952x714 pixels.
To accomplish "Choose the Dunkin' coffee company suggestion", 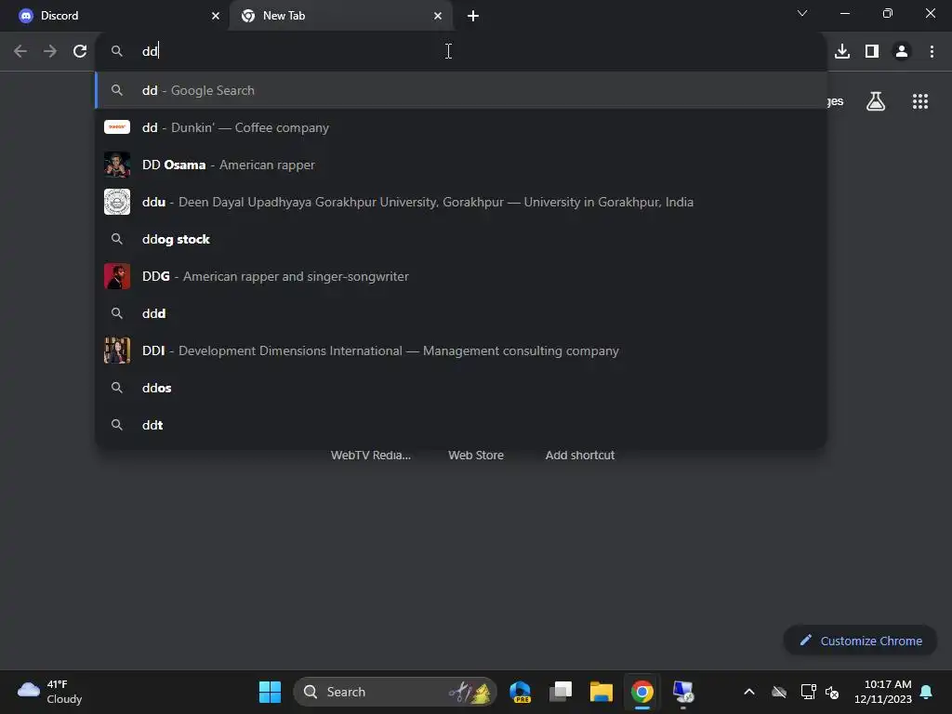I will click(x=461, y=127).
